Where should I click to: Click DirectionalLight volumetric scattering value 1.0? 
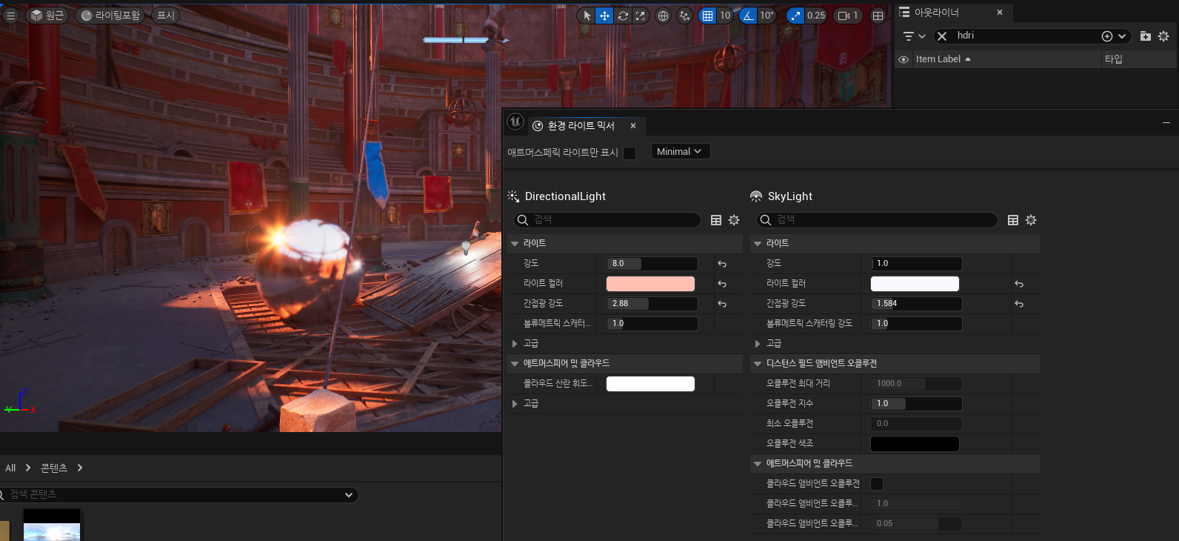tap(652, 324)
